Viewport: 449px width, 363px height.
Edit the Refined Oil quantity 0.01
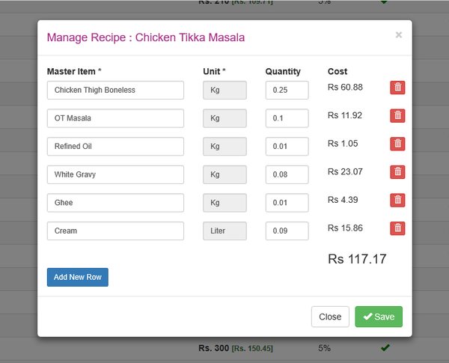[x=287, y=147]
